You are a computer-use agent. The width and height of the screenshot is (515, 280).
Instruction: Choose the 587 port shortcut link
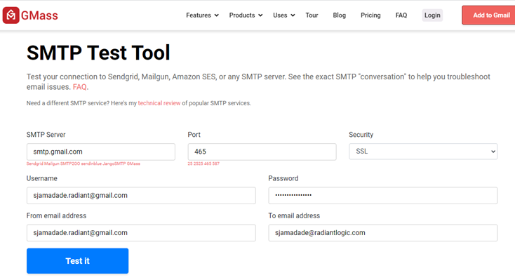tap(216, 164)
